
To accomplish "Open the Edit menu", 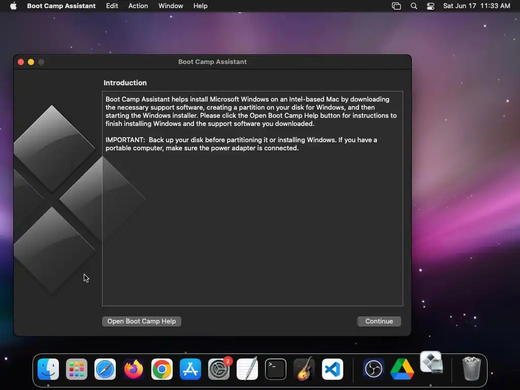I will (112, 6).
